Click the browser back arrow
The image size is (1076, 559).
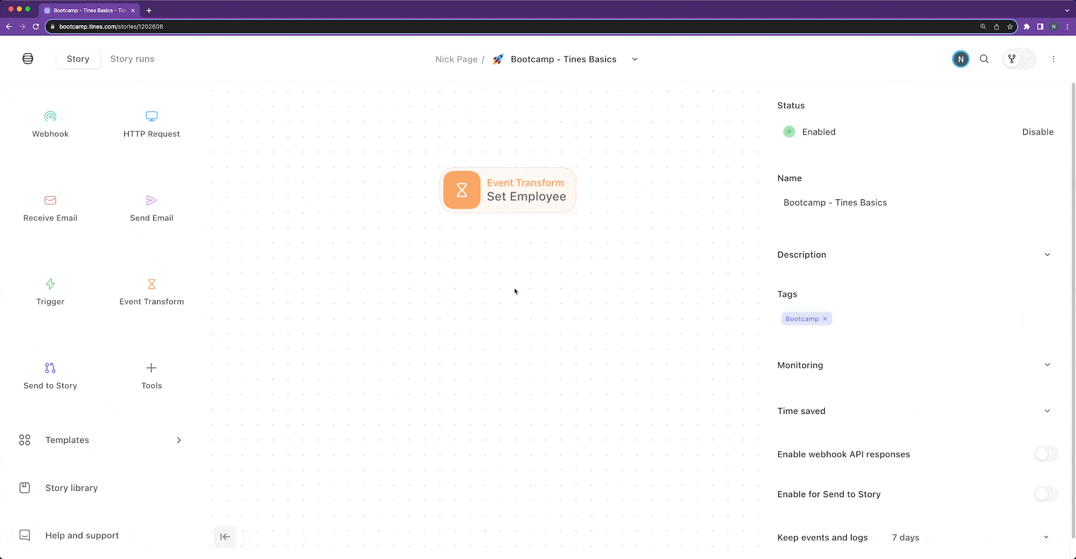click(x=9, y=26)
